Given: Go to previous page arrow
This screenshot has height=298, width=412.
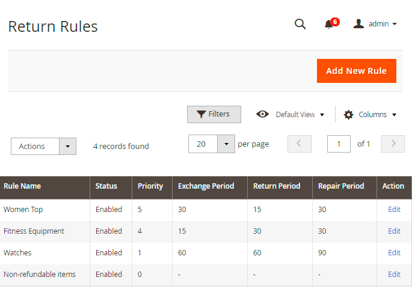Looking at the screenshot, I should (299, 144).
